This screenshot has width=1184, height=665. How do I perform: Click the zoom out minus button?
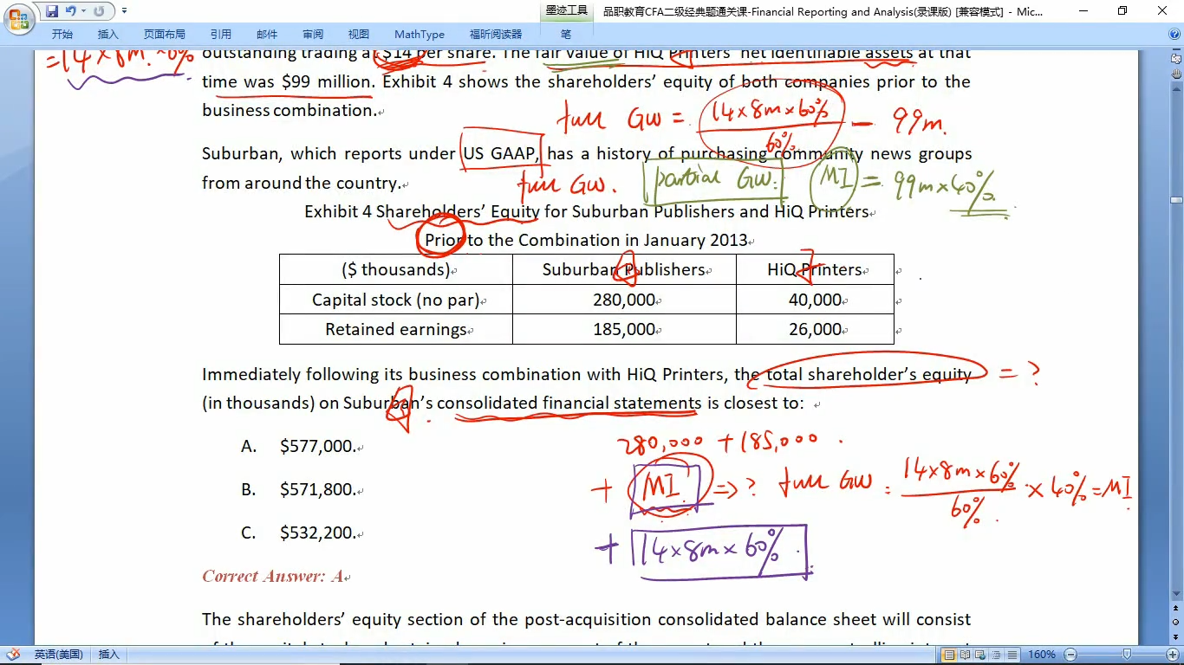click(1071, 655)
